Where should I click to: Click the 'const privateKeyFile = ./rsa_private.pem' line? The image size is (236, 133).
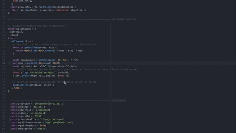38,119
